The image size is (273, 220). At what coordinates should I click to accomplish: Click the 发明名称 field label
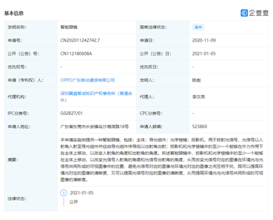tap(17, 27)
